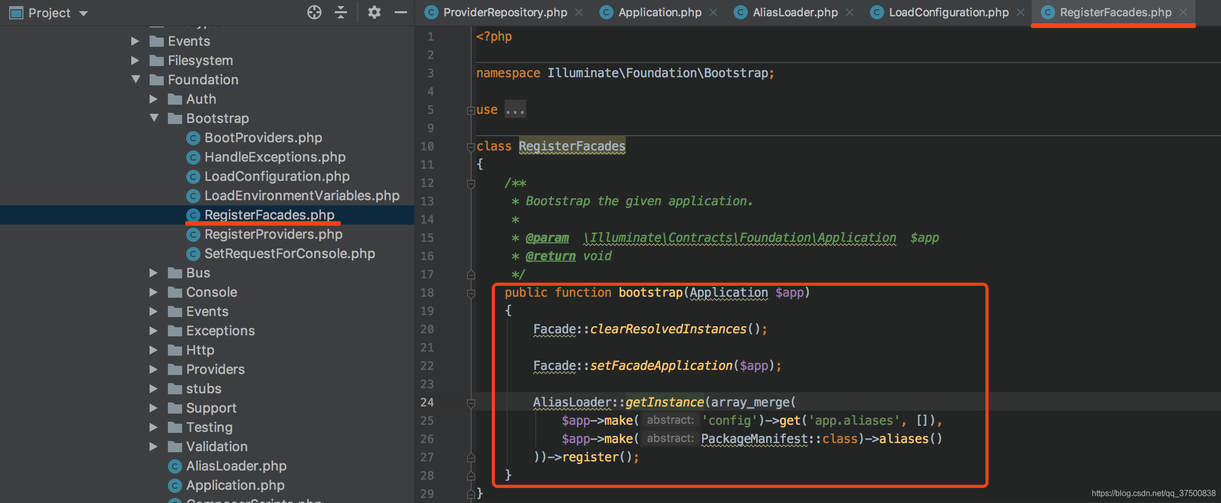1221x503 pixels.
Task: Select SetRequestForConsole.php file
Action: pyautogui.click(x=289, y=254)
